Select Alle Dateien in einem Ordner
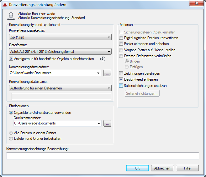This screenshot has width=206, height=177. point(11,133)
